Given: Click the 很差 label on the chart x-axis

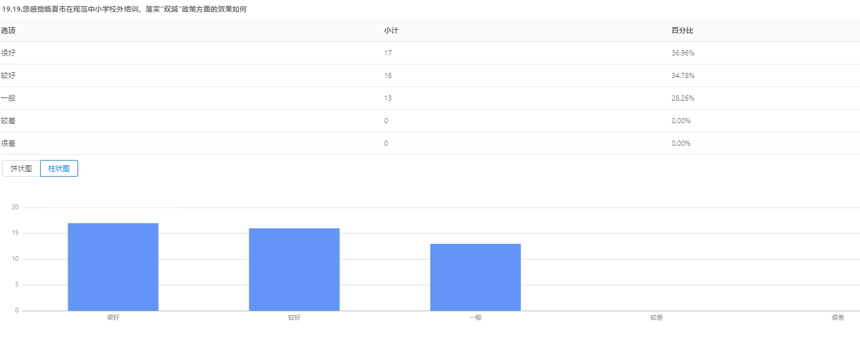Looking at the screenshot, I should [x=837, y=317].
